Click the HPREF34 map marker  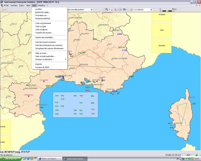(49, 86)
